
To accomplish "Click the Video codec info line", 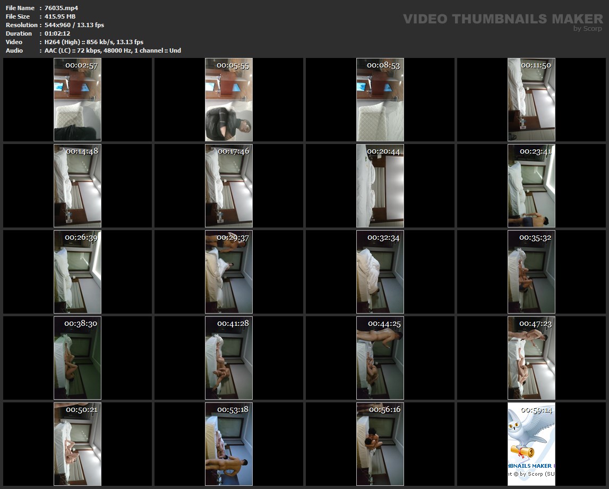I will (93, 42).
